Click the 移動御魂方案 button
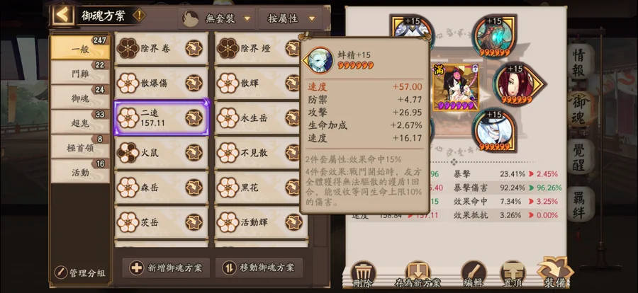Screen dimensions: 638x293 pos(259,268)
